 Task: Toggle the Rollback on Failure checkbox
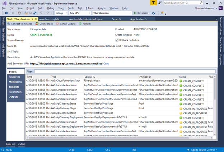point(117,40)
